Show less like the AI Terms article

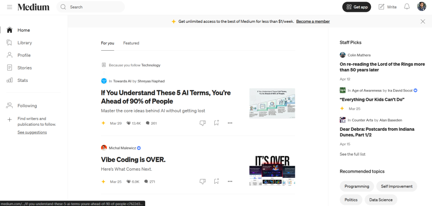coord(202,123)
